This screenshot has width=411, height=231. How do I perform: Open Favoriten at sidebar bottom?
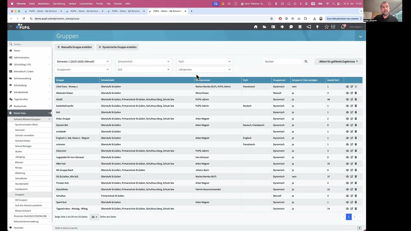(18, 228)
